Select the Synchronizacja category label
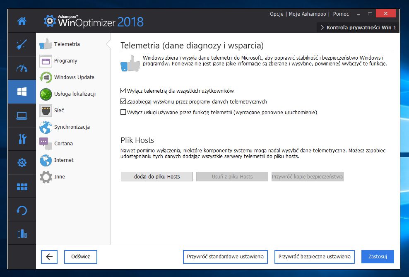This screenshot has height=277, width=409. [72, 127]
